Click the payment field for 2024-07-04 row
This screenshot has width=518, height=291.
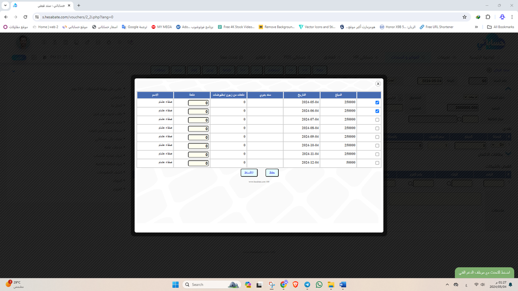tap(198, 120)
